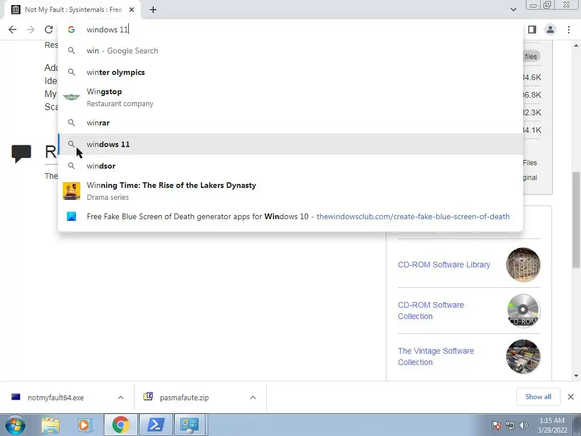Pick the 'winrar' search suggestion
This screenshot has width=581, height=436.
290,123
